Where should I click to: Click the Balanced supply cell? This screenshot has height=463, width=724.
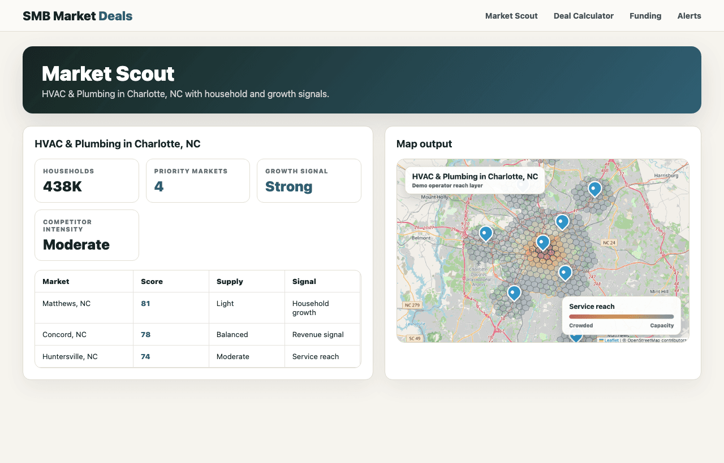(x=232, y=334)
